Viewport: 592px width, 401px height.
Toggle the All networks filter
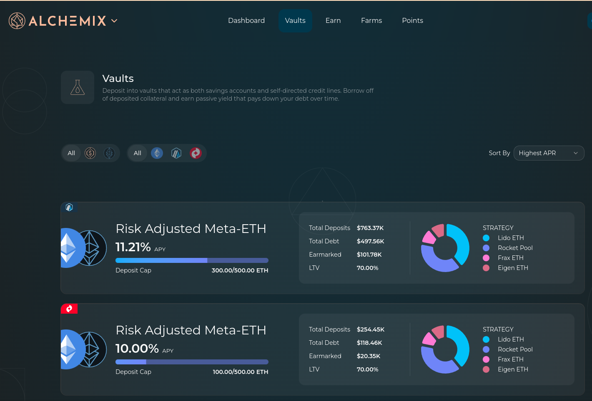tap(137, 153)
